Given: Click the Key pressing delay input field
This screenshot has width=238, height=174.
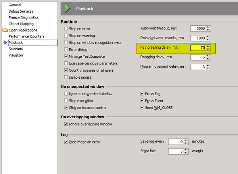Looking at the screenshot, I should point(198,48).
